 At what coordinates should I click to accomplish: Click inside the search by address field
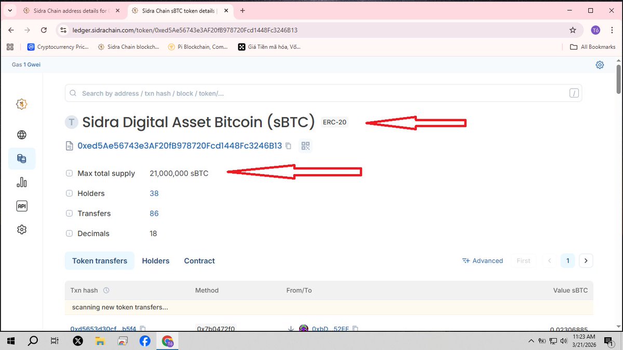pyautogui.click(x=323, y=93)
